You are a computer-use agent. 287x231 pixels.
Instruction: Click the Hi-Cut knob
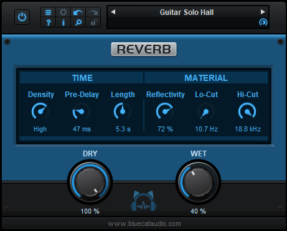coord(247,111)
